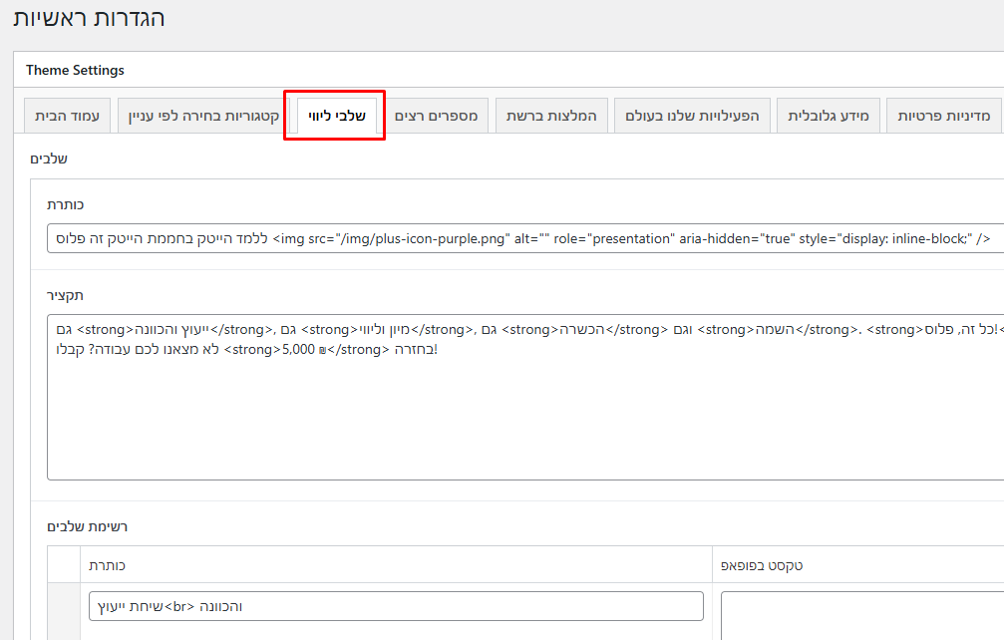Image resolution: width=1004 pixels, height=640 pixels.
Task: Click the כותרת column header in steps table
Action: click(107, 565)
